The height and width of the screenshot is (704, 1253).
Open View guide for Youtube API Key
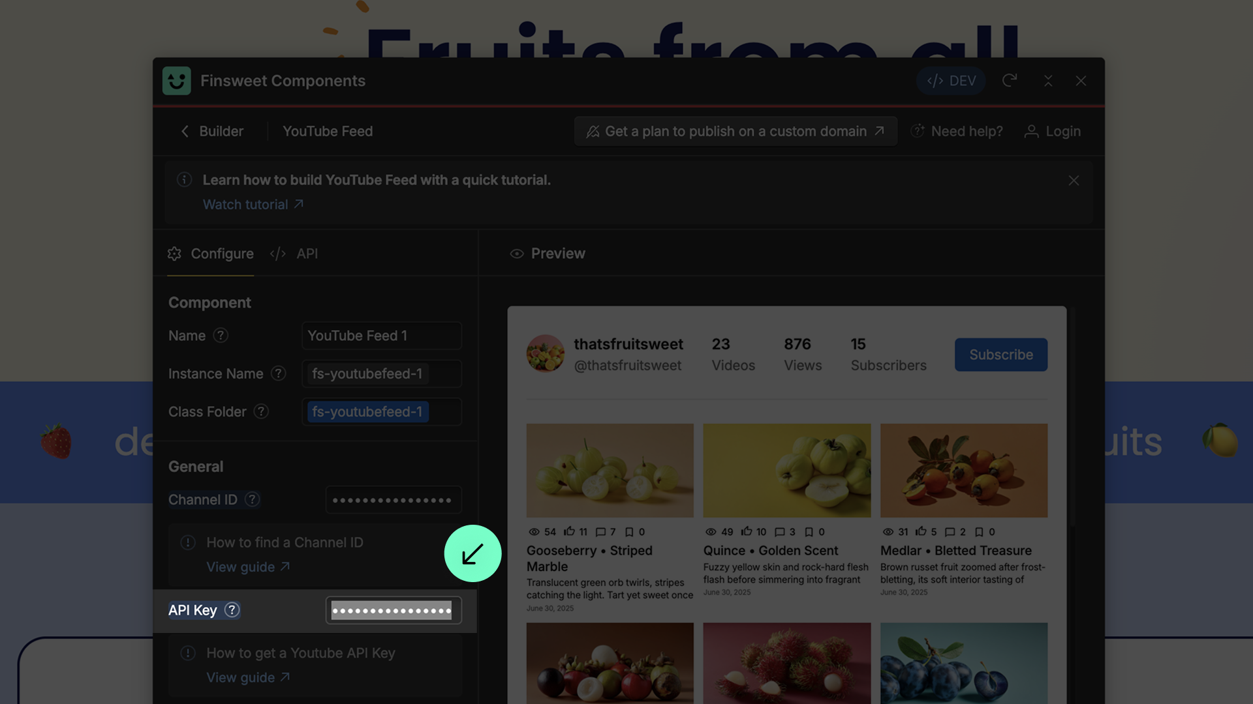248,678
